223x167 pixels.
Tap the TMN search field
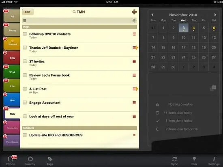79,12
